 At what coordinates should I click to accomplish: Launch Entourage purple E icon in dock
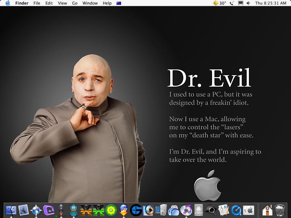point(49,210)
